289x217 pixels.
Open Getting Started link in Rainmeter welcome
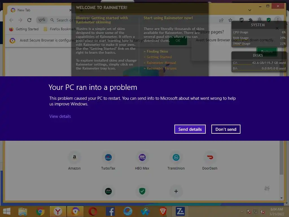159,57
